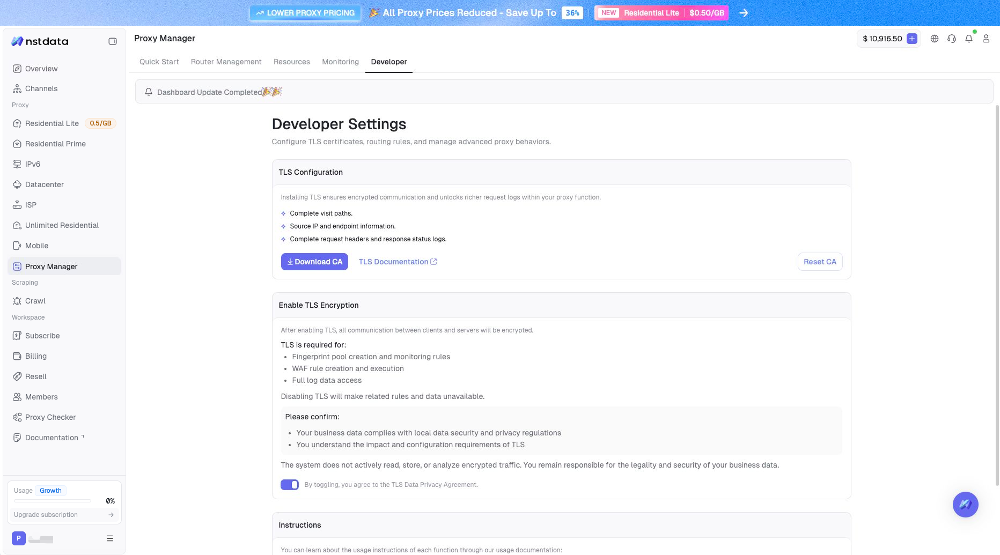
Task: Click the Dashboard Update Completed notice
Action: 564,92
